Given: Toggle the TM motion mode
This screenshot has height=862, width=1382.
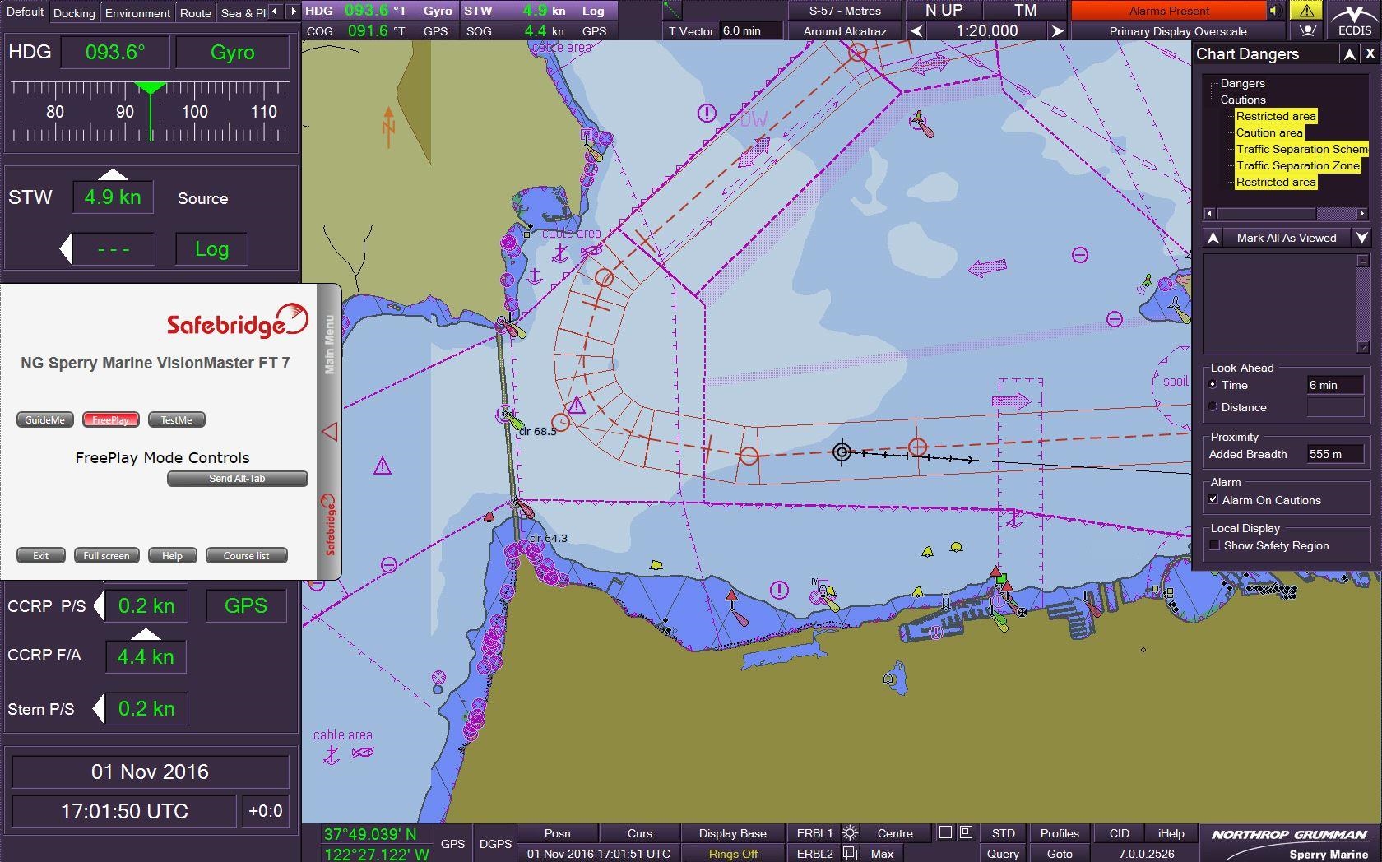Looking at the screenshot, I should (x=1025, y=11).
